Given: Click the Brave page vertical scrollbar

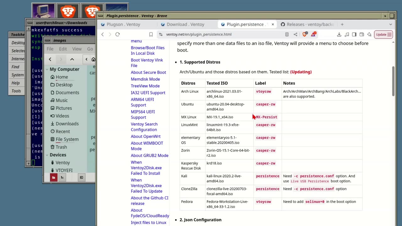Looking at the screenshot, I should click(393, 81).
